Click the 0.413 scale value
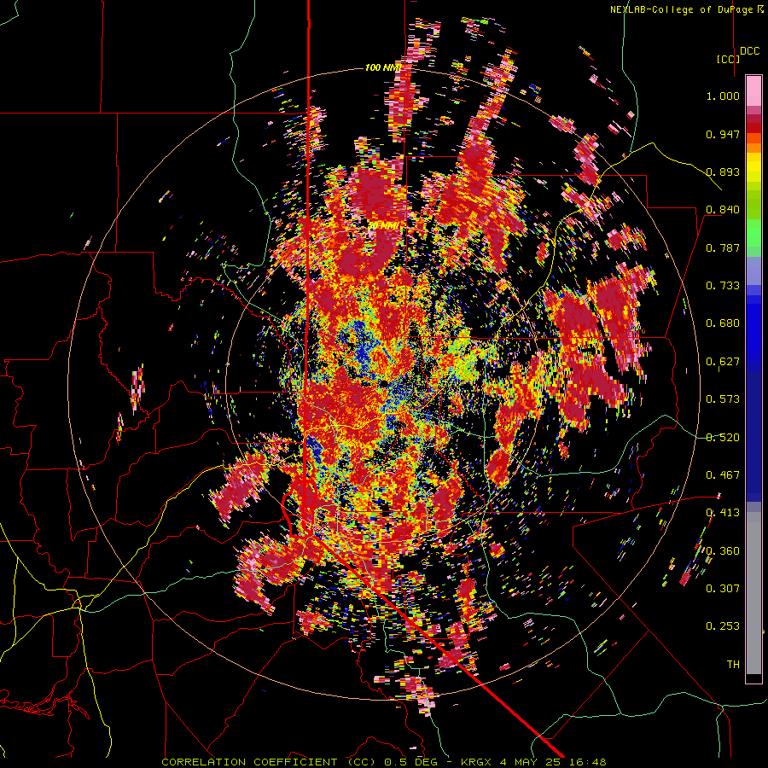768x768 pixels. pyautogui.click(x=723, y=513)
